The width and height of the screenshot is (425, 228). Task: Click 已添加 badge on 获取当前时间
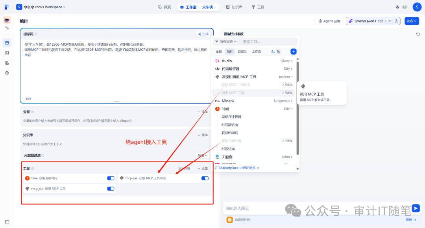287,141
